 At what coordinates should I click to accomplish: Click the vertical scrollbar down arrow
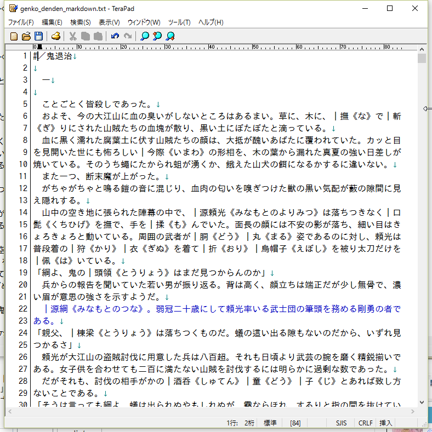point(422,402)
